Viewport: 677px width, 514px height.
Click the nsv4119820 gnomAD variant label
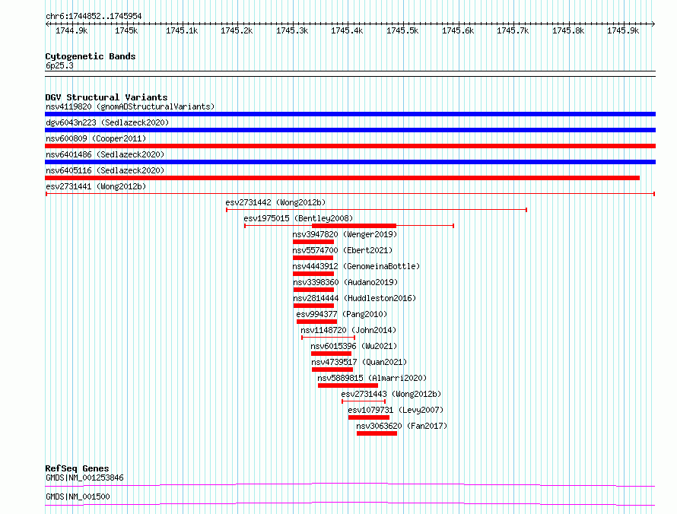[x=130, y=106]
